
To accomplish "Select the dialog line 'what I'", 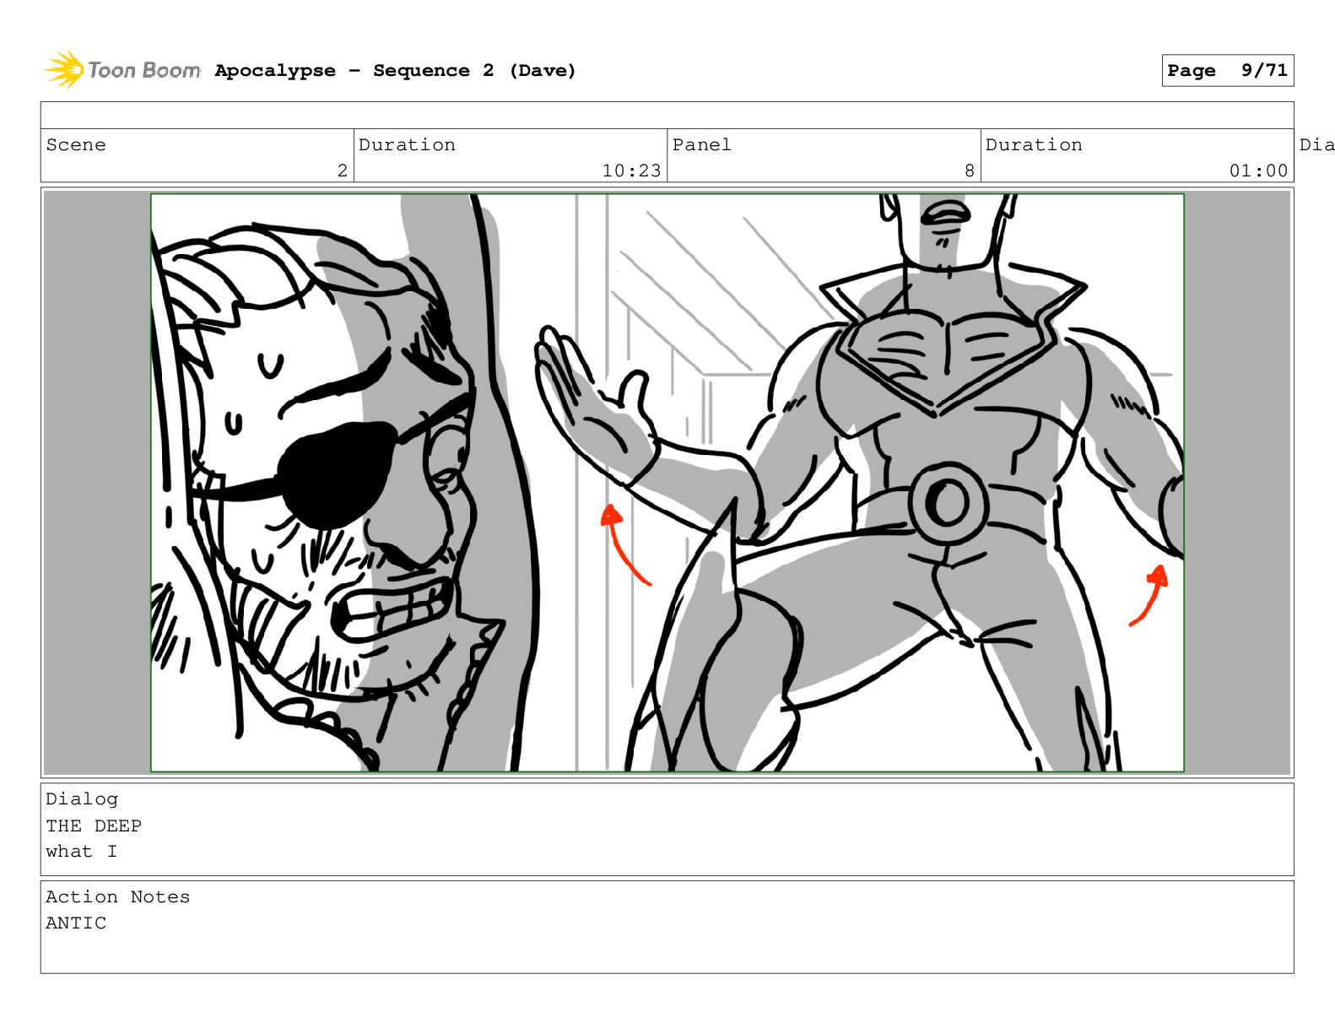I will (x=81, y=852).
